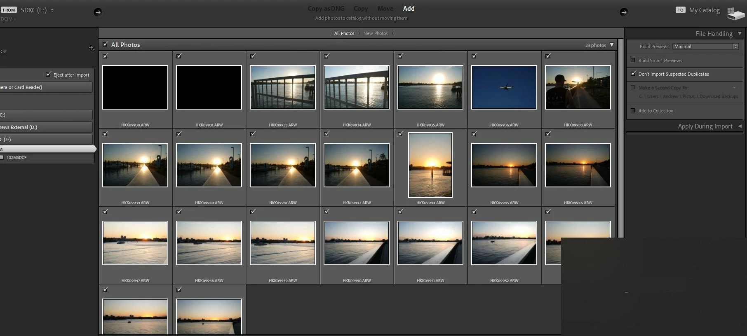The width and height of the screenshot is (747, 336).
Task: Click the DCIM source path text
Action: 8,19
